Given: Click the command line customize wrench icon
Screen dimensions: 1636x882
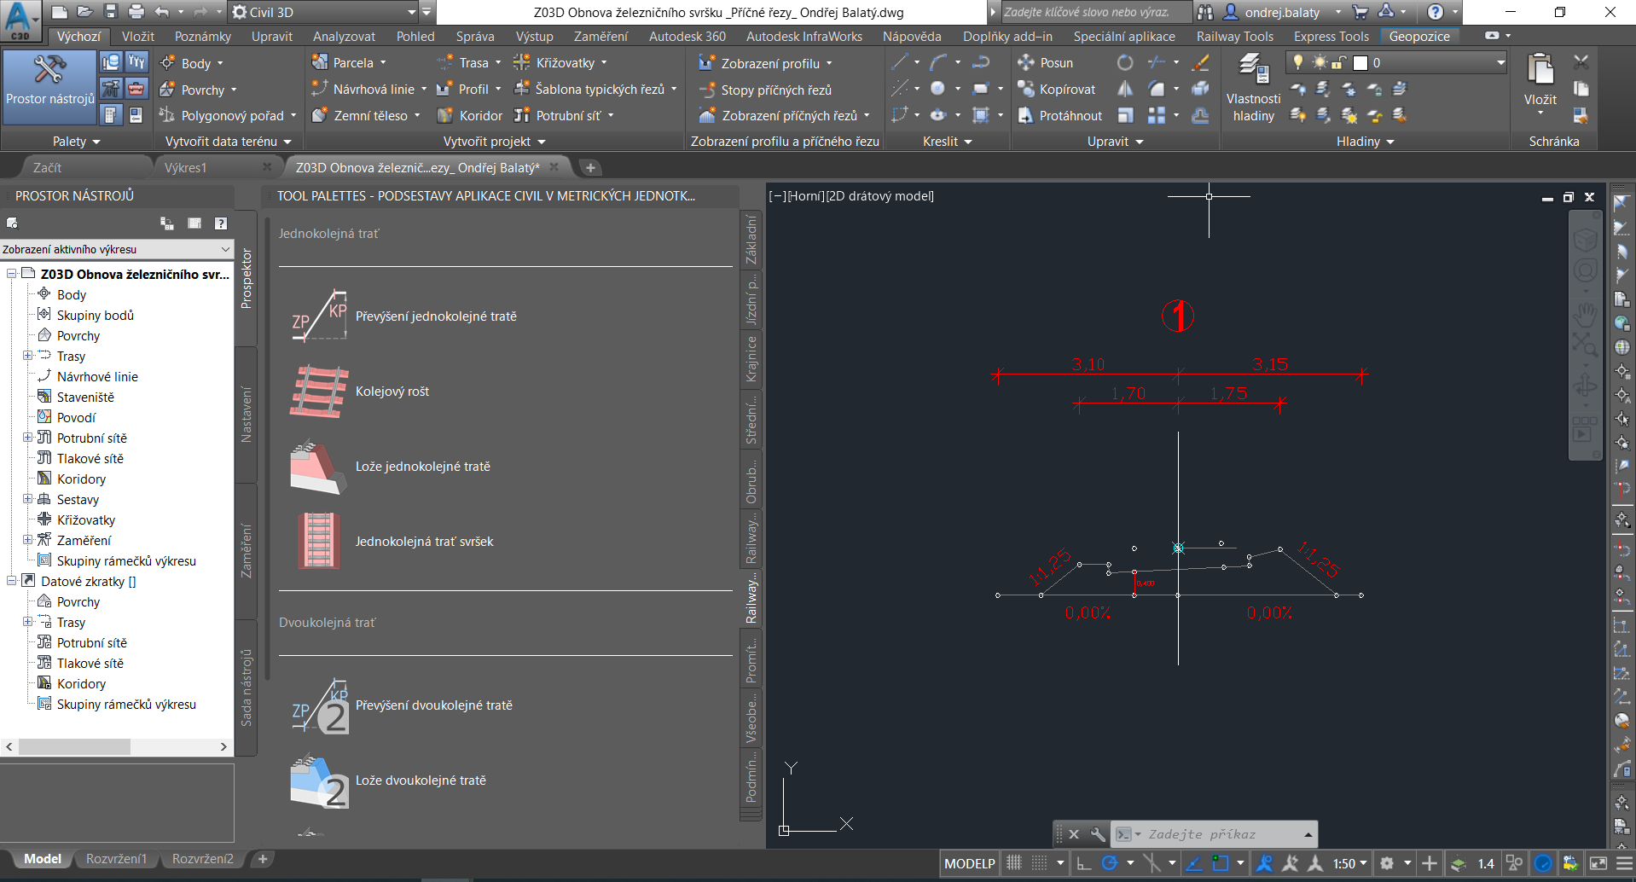Looking at the screenshot, I should [x=1098, y=834].
